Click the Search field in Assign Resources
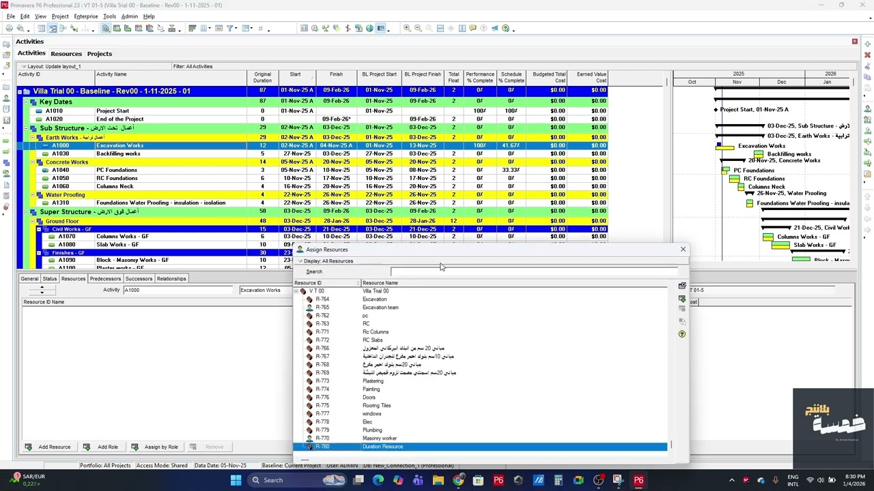The width and height of the screenshot is (874, 491). (534, 271)
